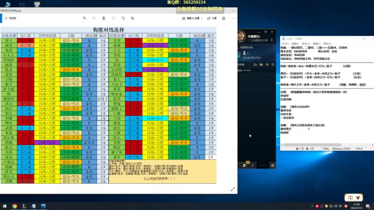Click the plus Add to button in Photos
The width and height of the screenshot is (374, 210).
click(10, 18)
